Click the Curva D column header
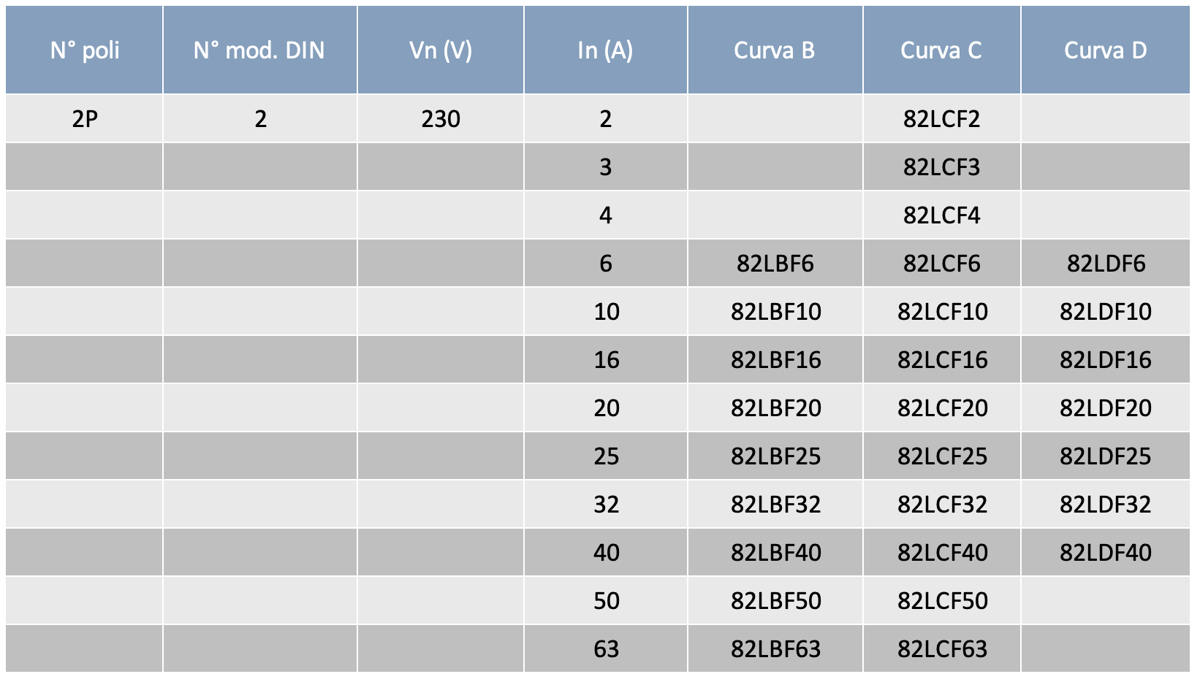Viewport: 1200px width, 682px height. (x=1105, y=50)
